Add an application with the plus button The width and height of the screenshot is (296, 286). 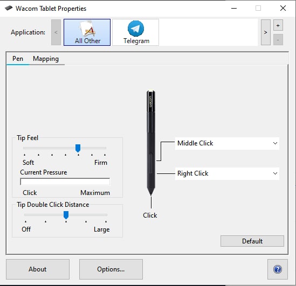(278, 25)
